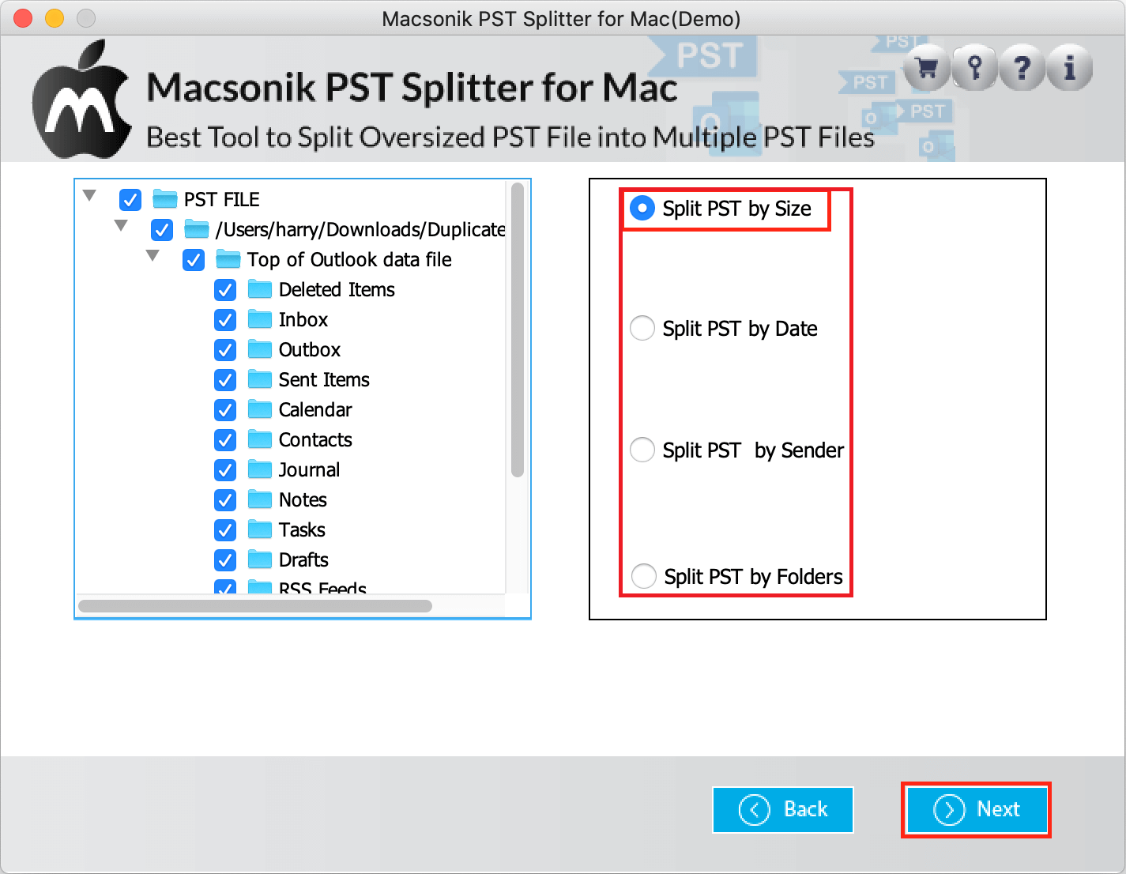Uncheck the Outbox checkbox
Image resolution: width=1126 pixels, height=874 pixels.
coord(225,350)
